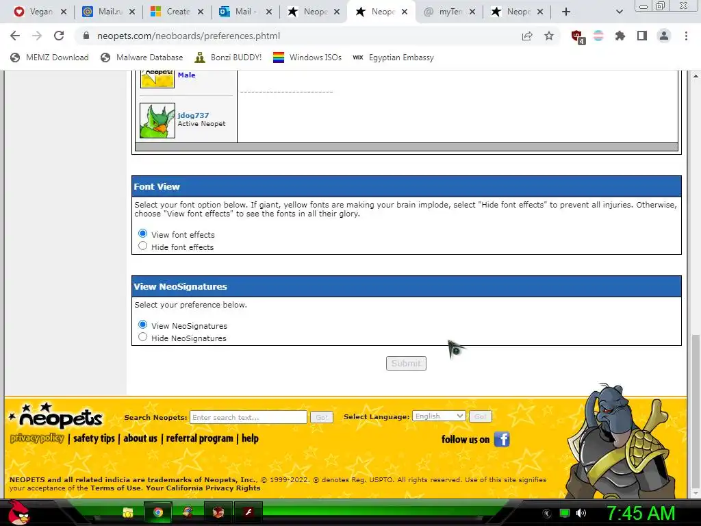This screenshot has height=526, width=701.
Task: Click the Chrome taskbar icon
Action: (158, 512)
